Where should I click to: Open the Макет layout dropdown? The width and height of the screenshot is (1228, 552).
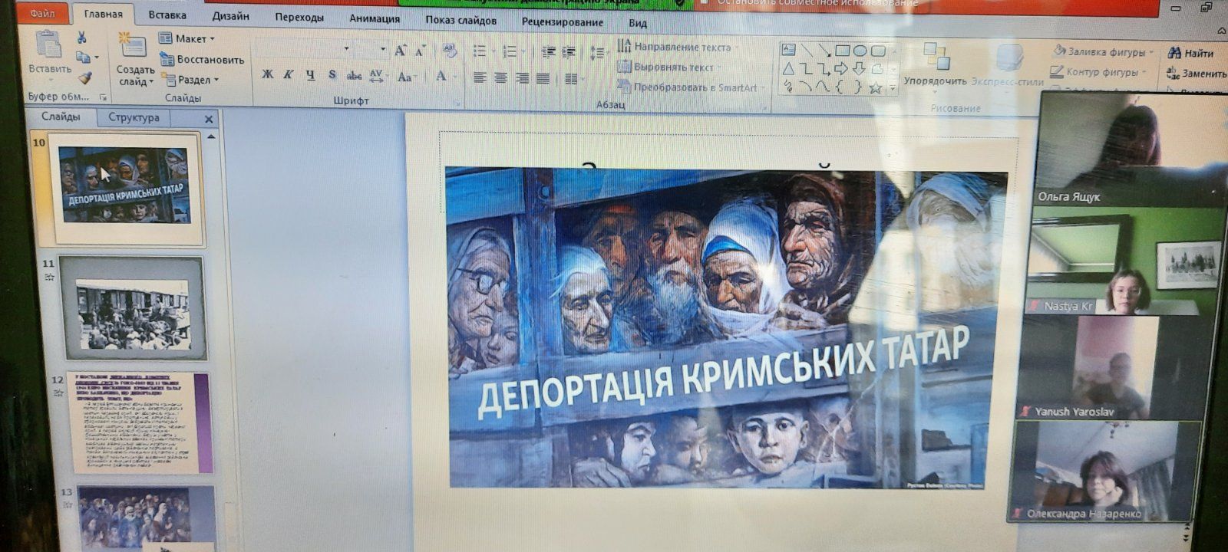click(x=187, y=38)
